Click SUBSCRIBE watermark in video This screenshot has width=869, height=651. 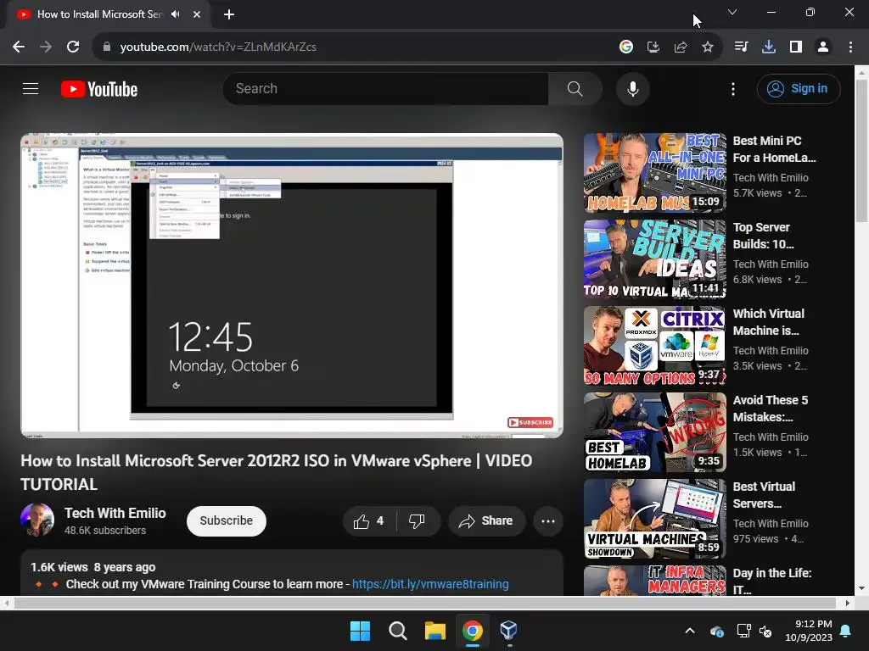[530, 422]
